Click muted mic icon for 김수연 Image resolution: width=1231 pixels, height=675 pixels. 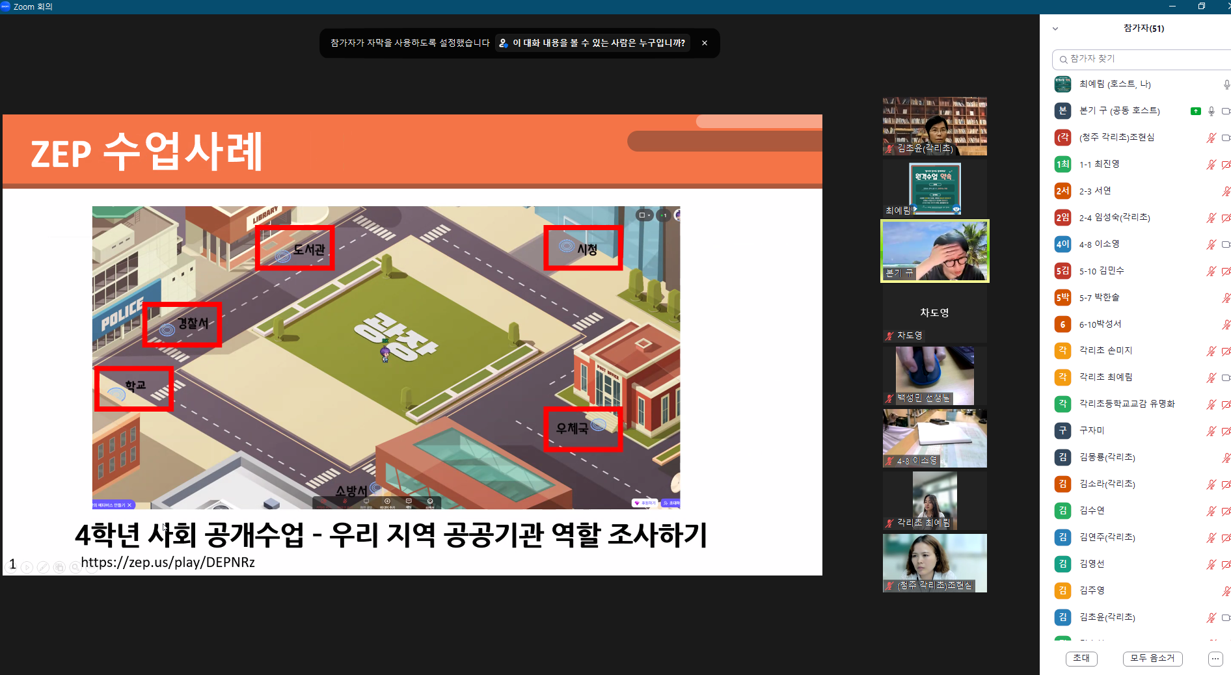[x=1211, y=511]
